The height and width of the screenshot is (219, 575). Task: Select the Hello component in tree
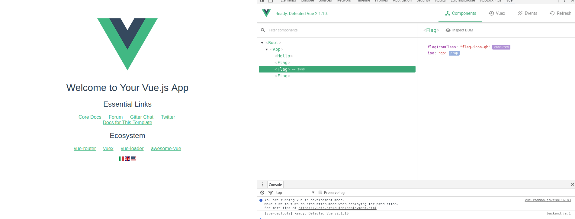click(x=284, y=56)
